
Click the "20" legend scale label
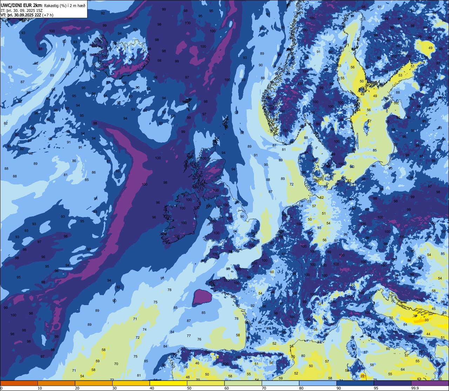[x=77, y=388]
